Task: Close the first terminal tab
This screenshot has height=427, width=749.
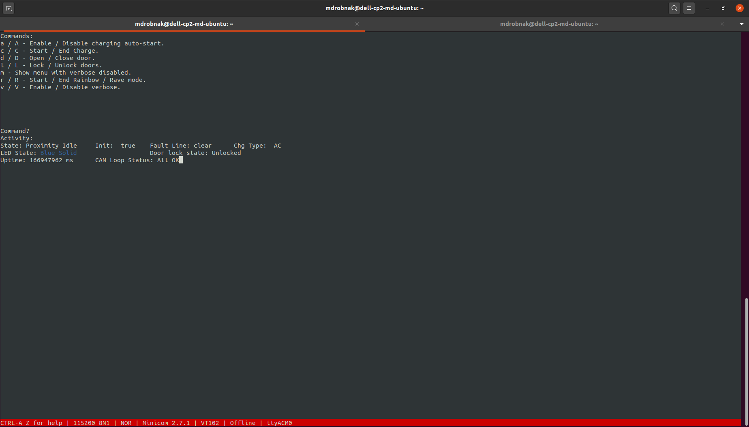Action: click(357, 24)
